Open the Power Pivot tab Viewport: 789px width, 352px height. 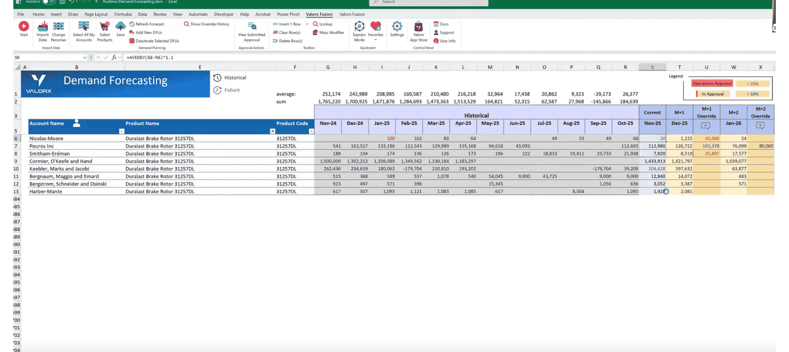(x=288, y=14)
